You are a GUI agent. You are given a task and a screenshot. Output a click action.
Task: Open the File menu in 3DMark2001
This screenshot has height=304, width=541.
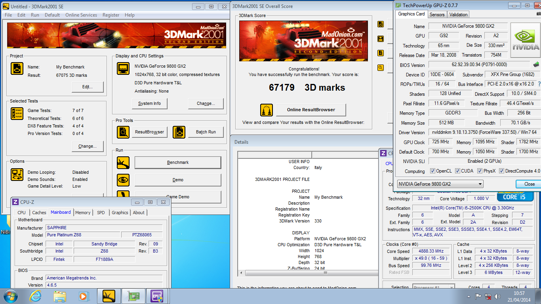click(x=8, y=15)
